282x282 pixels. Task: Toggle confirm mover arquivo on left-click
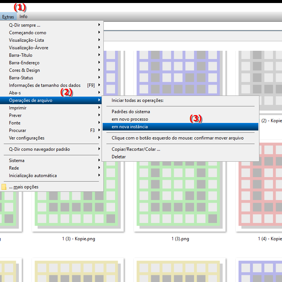[177, 138]
